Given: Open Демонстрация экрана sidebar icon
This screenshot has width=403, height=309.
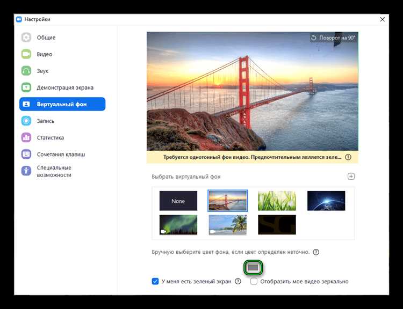Looking at the screenshot, I should pos(26,87).
